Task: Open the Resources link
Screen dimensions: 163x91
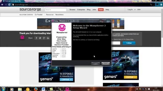Action: (x=50, y=15)
